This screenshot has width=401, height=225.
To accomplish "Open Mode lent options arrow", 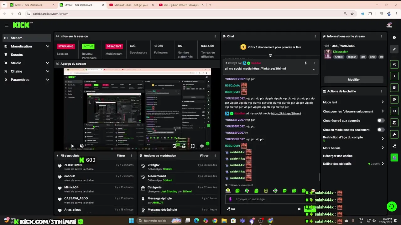I will click(383, 102).
